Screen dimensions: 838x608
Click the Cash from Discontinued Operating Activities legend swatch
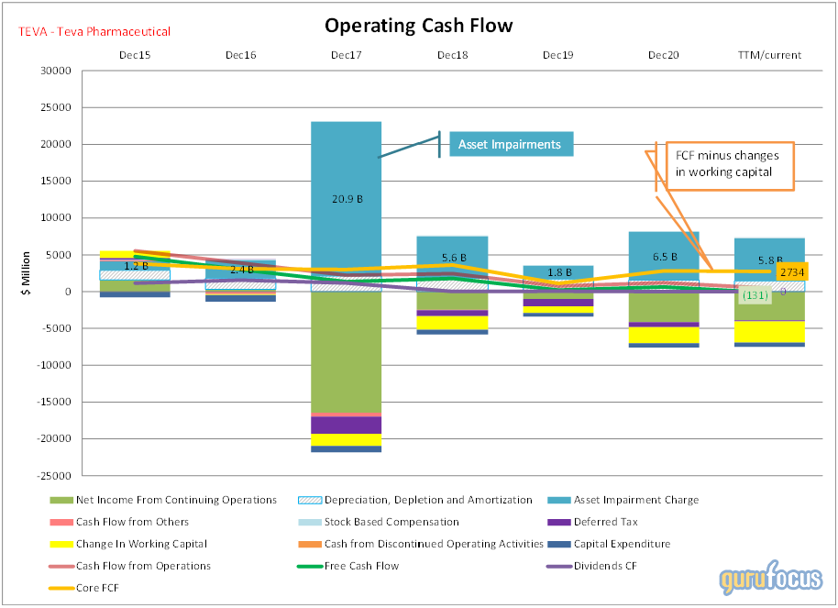pos(310,545)
